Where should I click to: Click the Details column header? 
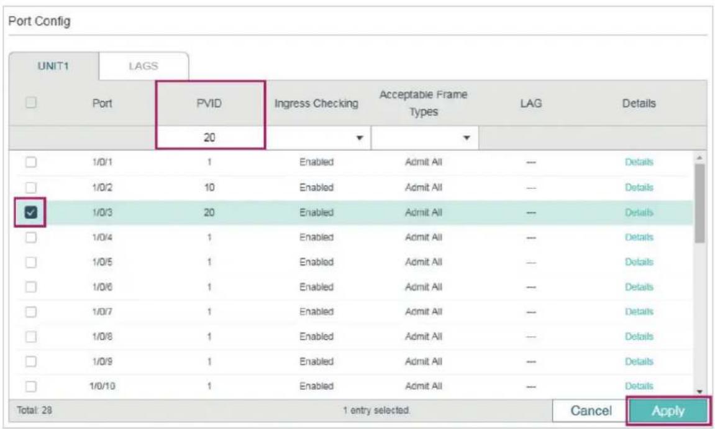coord(639,103)
